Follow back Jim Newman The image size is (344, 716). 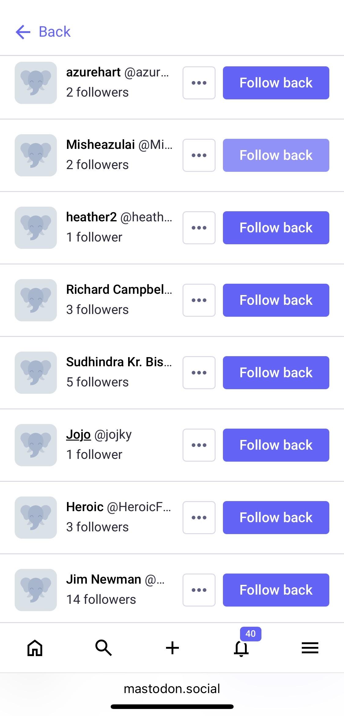pos(276,590)
